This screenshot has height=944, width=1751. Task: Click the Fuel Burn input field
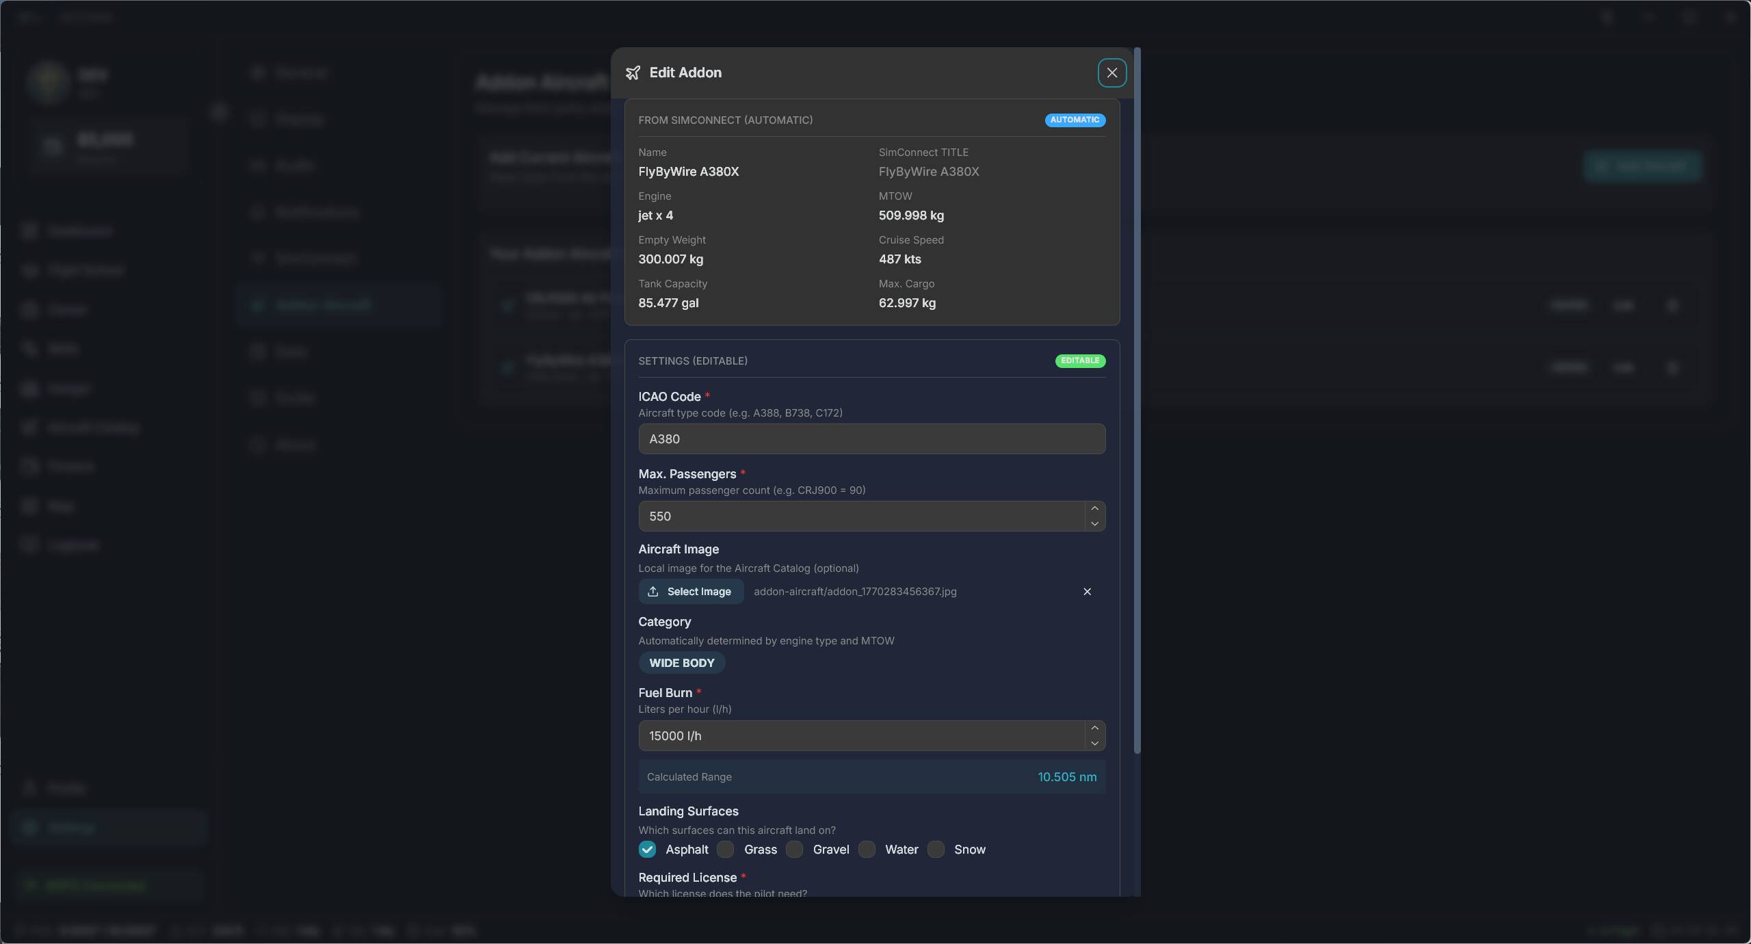pos(860,736)
